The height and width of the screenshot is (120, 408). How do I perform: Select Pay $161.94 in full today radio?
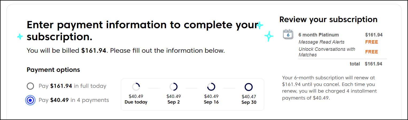pos(30,86)
